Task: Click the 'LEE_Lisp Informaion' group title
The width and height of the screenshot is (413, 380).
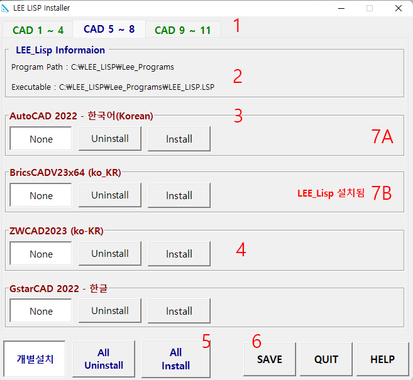Action: pos(60,50)
